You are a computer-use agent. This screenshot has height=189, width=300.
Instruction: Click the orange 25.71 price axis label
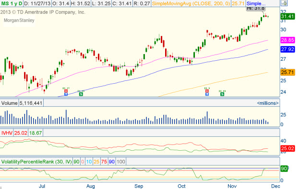tap(288, 72)
